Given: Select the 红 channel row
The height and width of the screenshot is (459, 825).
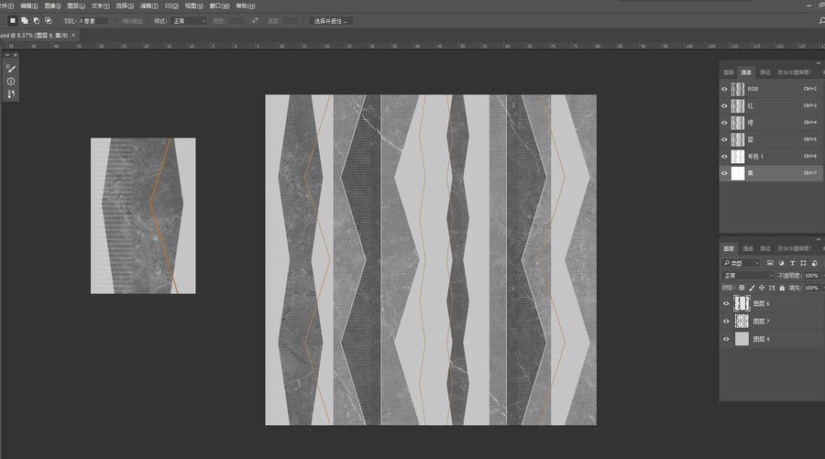Looking at the screenshot, I should click(x=772, y=105).
